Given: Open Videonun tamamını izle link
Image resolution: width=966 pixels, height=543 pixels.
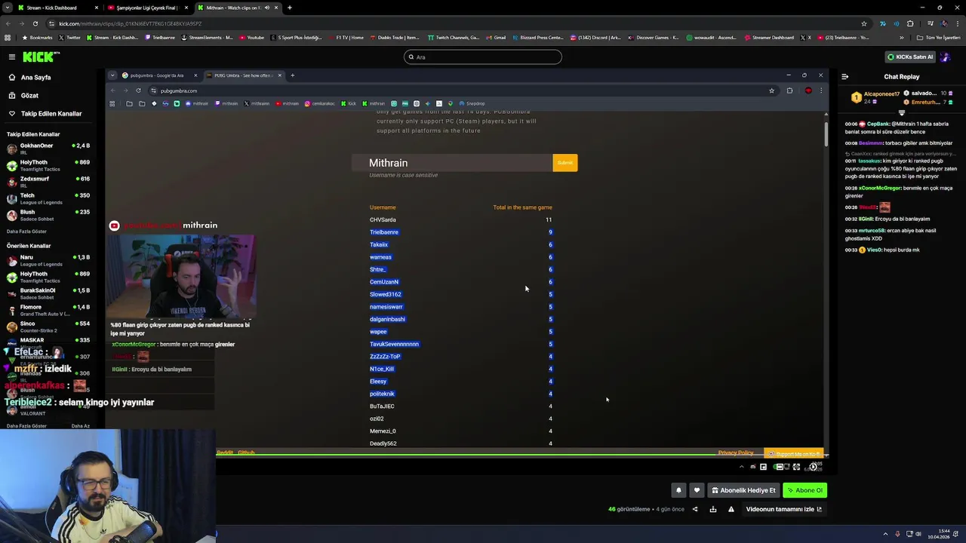Looking at the screenshot, I should tap(783, 509).
